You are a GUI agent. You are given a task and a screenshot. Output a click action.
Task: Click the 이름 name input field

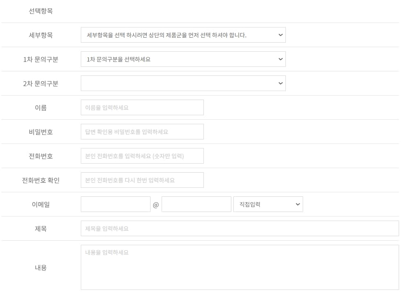tap(142, 107)
